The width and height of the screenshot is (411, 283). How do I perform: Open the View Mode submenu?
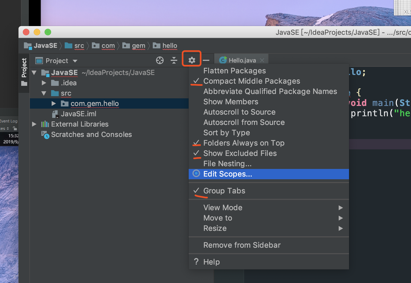click(269, 207)
